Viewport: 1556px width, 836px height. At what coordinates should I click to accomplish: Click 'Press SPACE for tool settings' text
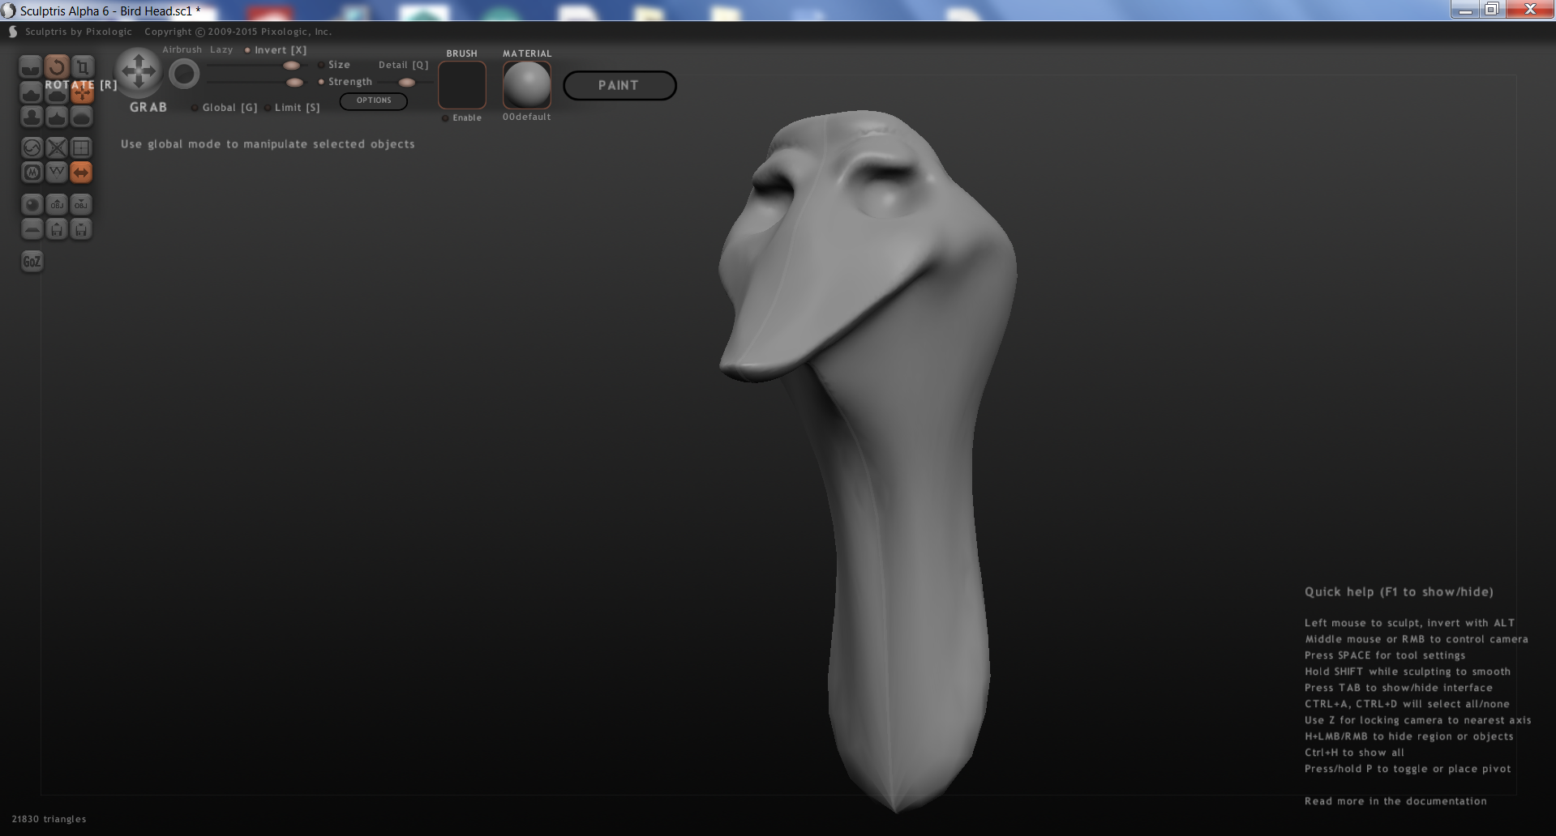[x=1385, y=655]
